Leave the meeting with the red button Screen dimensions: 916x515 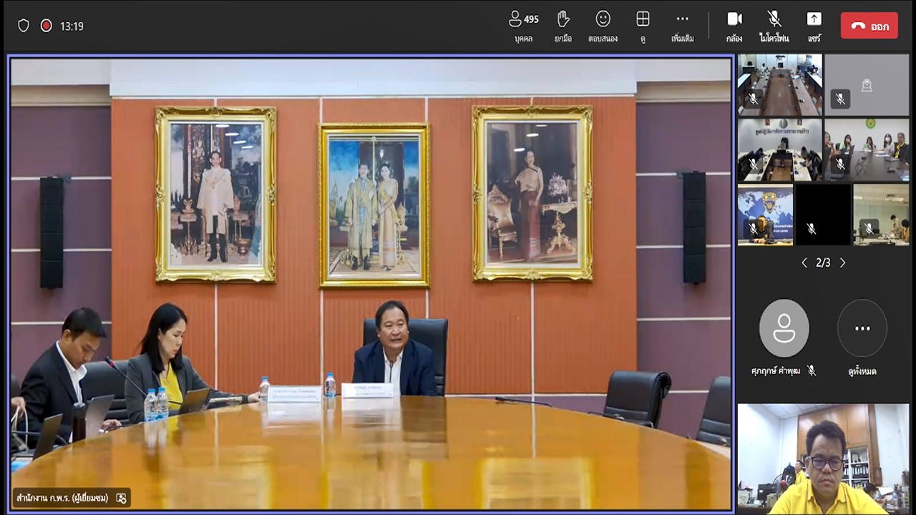[869, 26]
